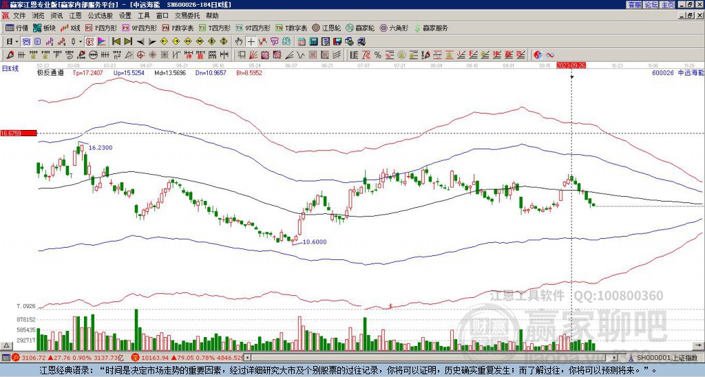Click the 16.2300 high price label

pyautogui.click(x=101, y=147)
